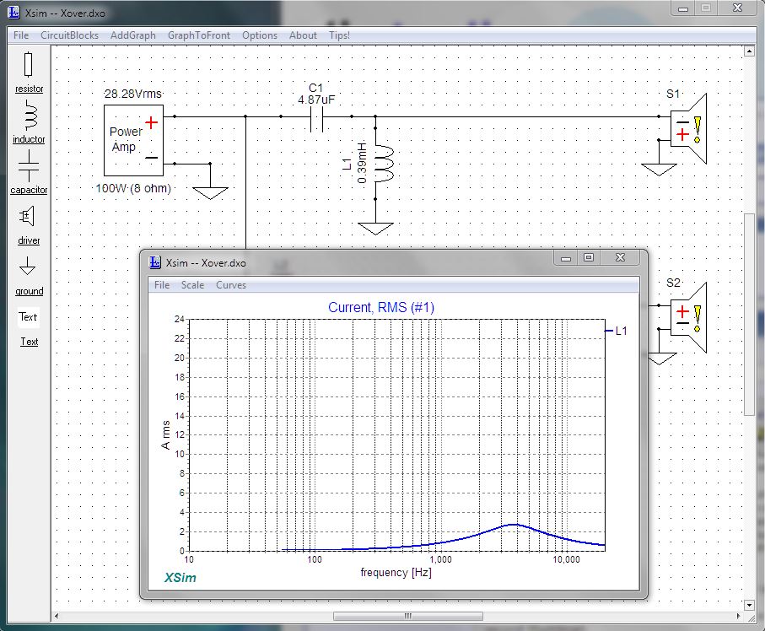Click the 28.28Vrms voltage label

(133, 94)
